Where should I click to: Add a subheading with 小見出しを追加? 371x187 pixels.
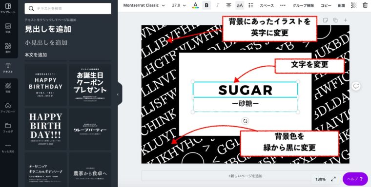(x=46, y=42)
